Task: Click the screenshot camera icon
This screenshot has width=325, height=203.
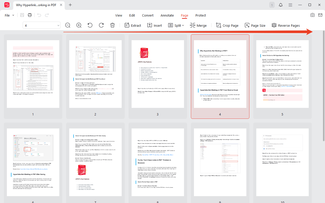Action: pyautogui.click(x=313, y=15)
